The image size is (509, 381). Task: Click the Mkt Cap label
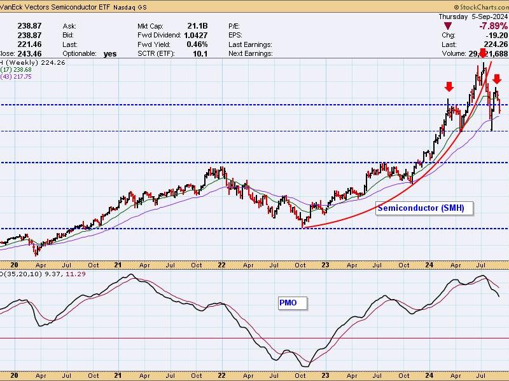point(150,26)
